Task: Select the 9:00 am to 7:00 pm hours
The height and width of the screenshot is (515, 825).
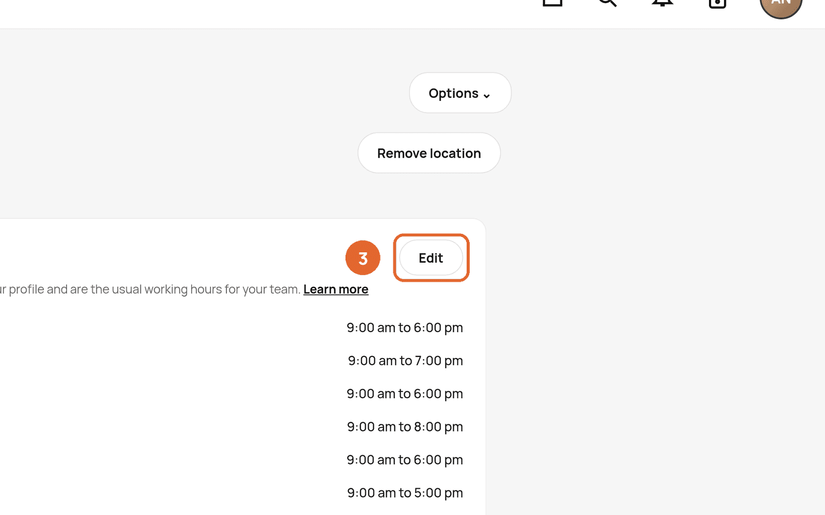Action: [405, 360]
